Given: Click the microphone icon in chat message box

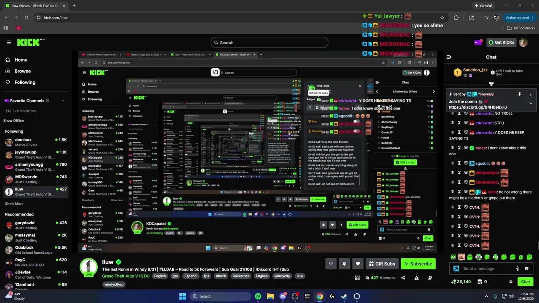Looking at the screenshot, I should click(x=518, y=268).
